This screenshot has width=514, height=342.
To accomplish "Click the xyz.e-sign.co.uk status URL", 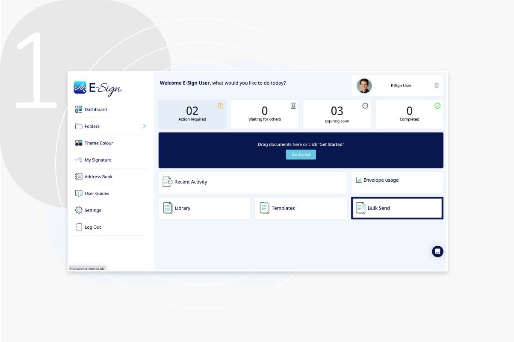I will point(87,268).
